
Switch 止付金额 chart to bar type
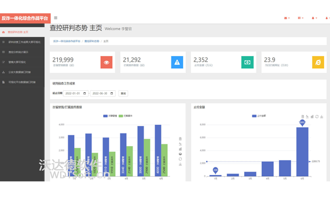312,117
